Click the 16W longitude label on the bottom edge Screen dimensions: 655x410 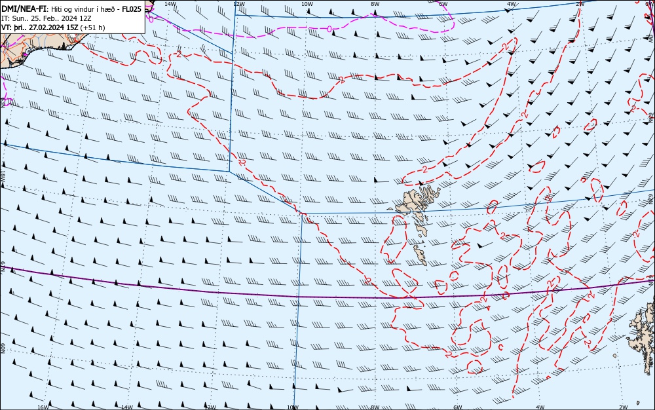(x=43, y=407)
